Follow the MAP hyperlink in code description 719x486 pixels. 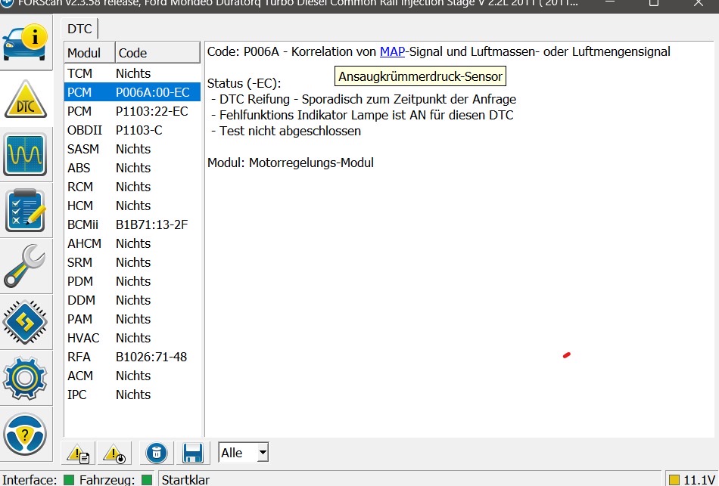pos(392,51)
